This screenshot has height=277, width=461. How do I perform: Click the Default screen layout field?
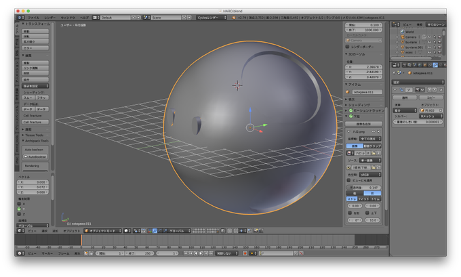click(115, 18)
